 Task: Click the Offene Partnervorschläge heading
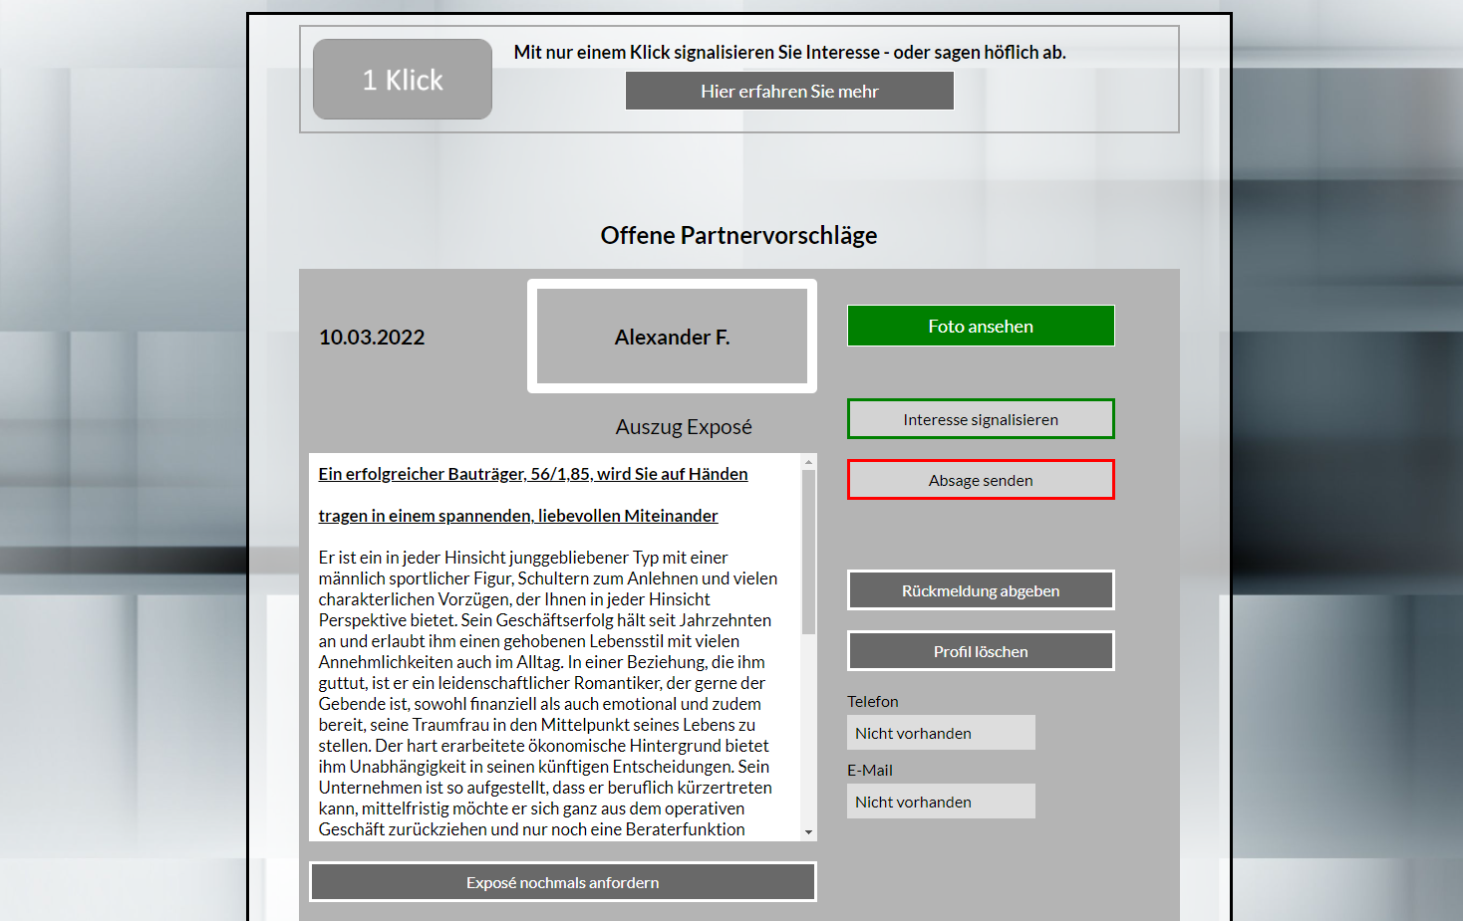click(x=738, y=235)
